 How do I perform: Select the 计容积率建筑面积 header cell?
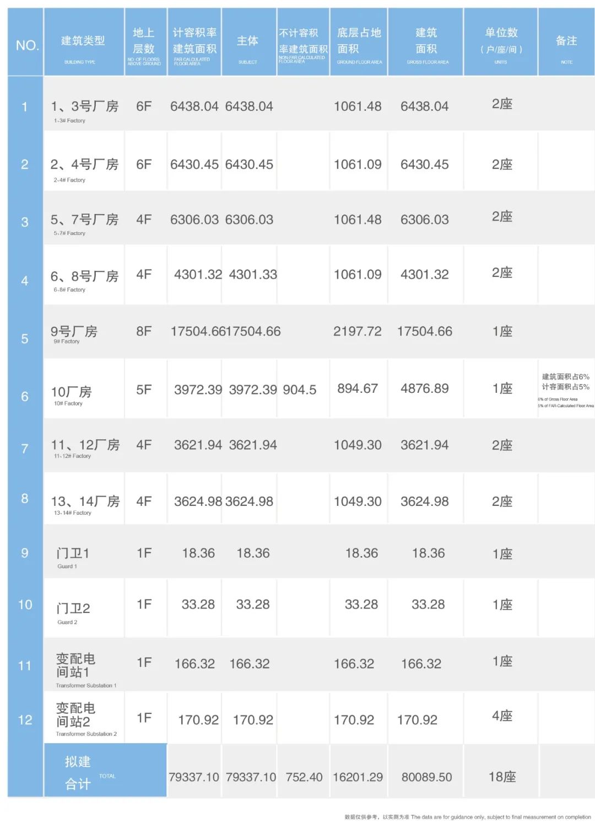(x=194, y=42)
